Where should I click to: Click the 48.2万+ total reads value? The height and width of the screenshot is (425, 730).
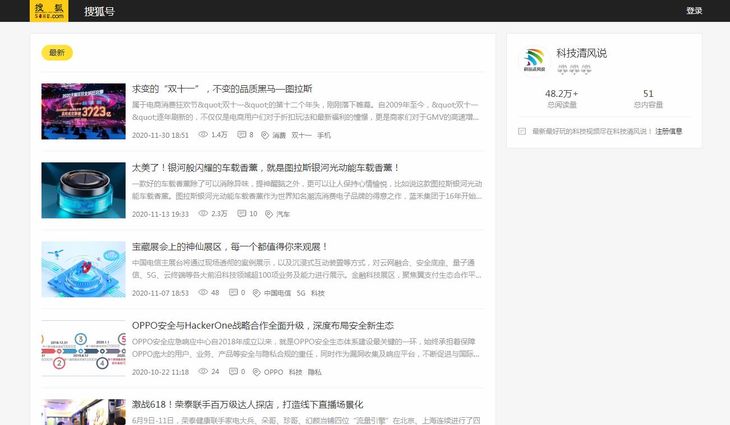[x=561, y=94]
